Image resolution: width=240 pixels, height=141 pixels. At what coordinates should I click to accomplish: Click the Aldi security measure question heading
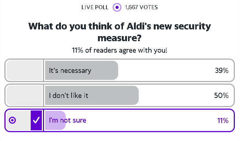(x=120, y=32)
